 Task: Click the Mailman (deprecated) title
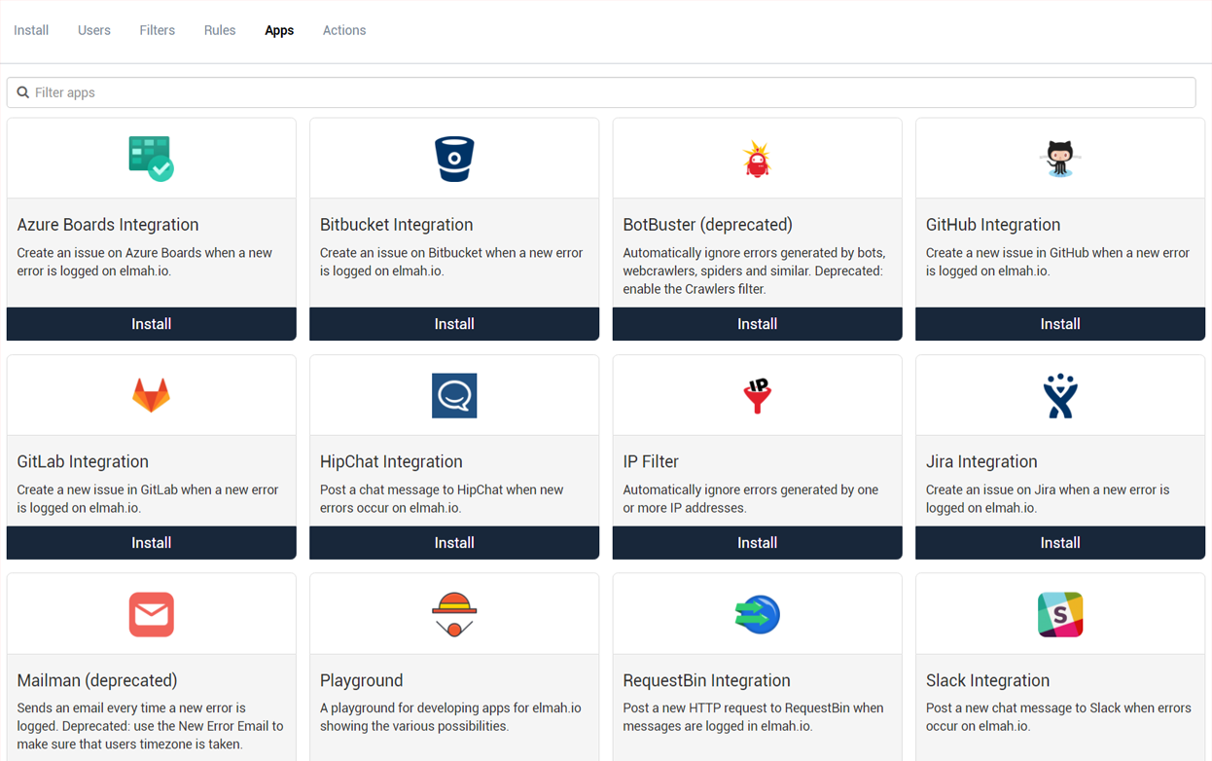[97, 680]
